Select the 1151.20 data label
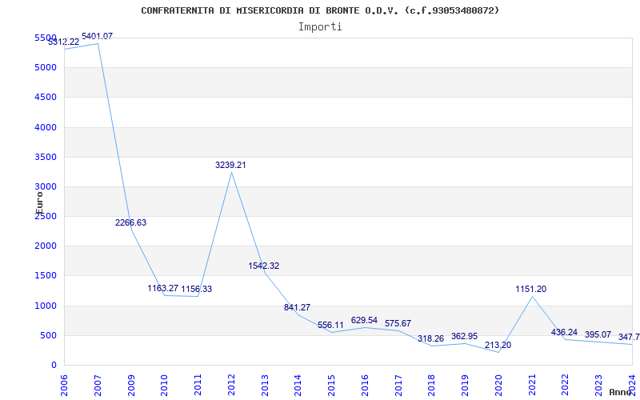The height and width of the screenshot is (400, 640). [530, 289]
